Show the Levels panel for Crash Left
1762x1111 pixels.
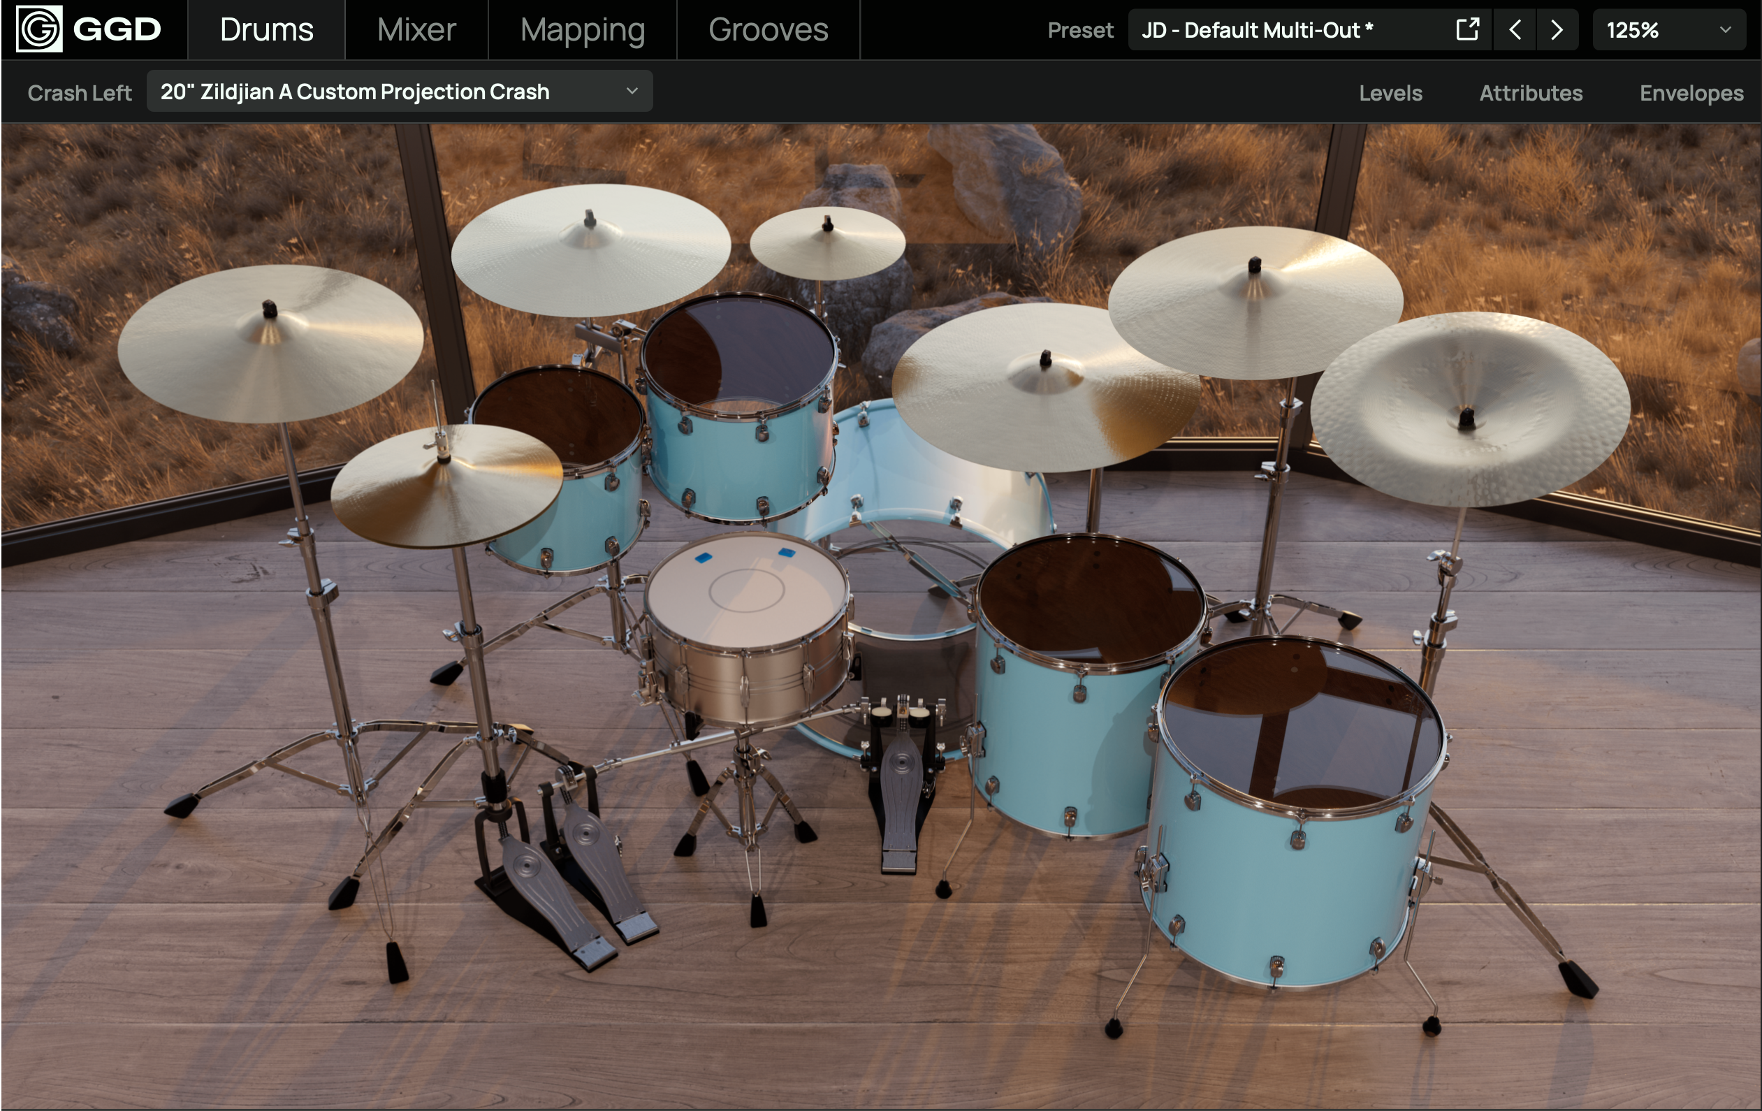pyautogui.click(x=1390, y=92)
